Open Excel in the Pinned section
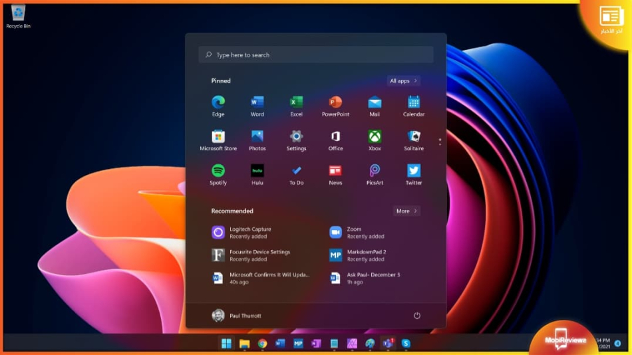Screen dimensions: 632x355 click(x=296, y=106)
